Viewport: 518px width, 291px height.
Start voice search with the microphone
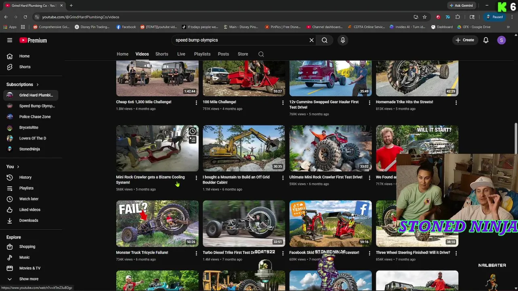[x=343, y=40]
